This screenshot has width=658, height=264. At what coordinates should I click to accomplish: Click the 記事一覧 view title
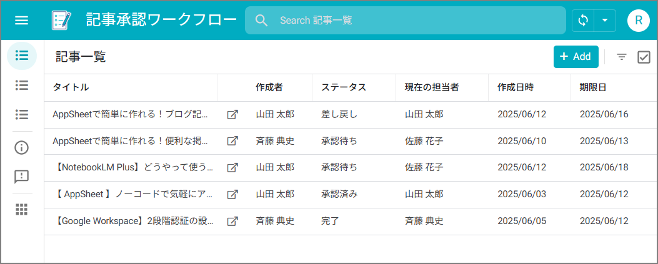[x=81, y=57]
